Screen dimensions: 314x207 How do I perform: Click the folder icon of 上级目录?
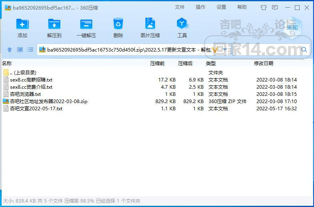6,72
